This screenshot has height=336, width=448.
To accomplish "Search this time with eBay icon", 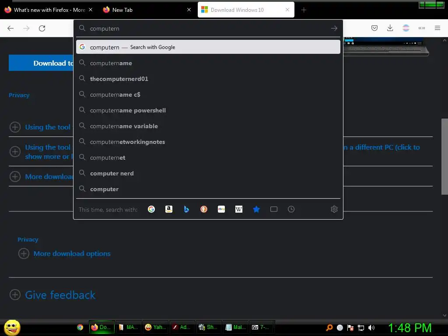I will 221,210.
